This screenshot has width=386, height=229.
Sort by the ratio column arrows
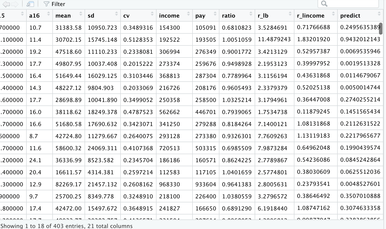tap(251, 14)
